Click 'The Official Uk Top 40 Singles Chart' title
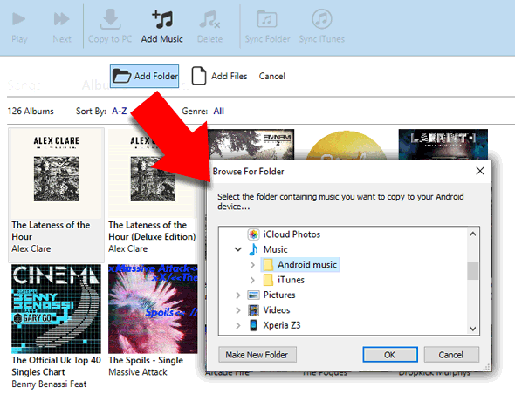 [x=56, y=366]
